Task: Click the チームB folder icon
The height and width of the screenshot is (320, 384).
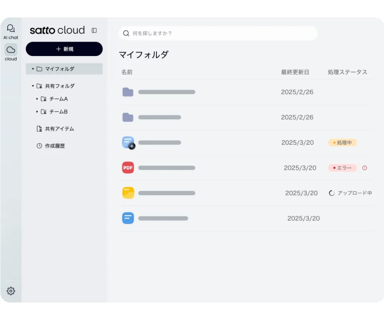Action: pyautogui.click(x=44, y=112)
